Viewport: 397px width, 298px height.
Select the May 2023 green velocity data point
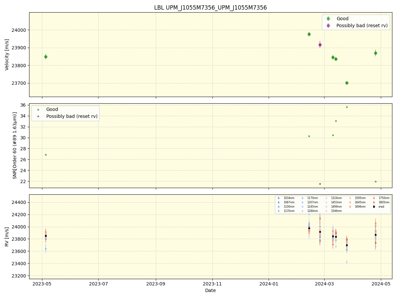pyautogui.click(x=46, y=57)
